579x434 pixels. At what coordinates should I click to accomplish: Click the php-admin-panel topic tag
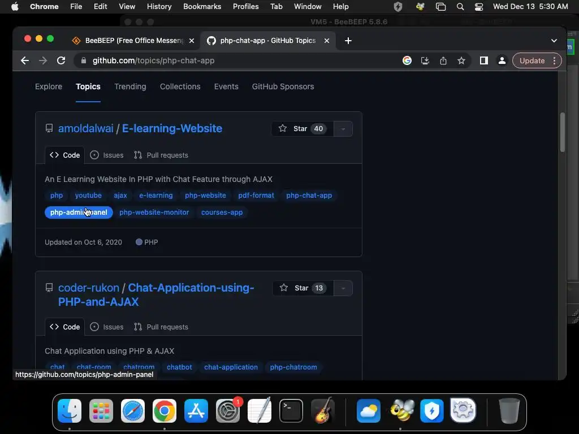click(79, 212)
